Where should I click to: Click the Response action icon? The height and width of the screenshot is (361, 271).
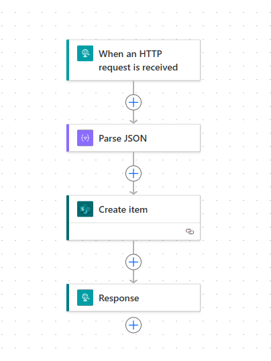(85, 298)
